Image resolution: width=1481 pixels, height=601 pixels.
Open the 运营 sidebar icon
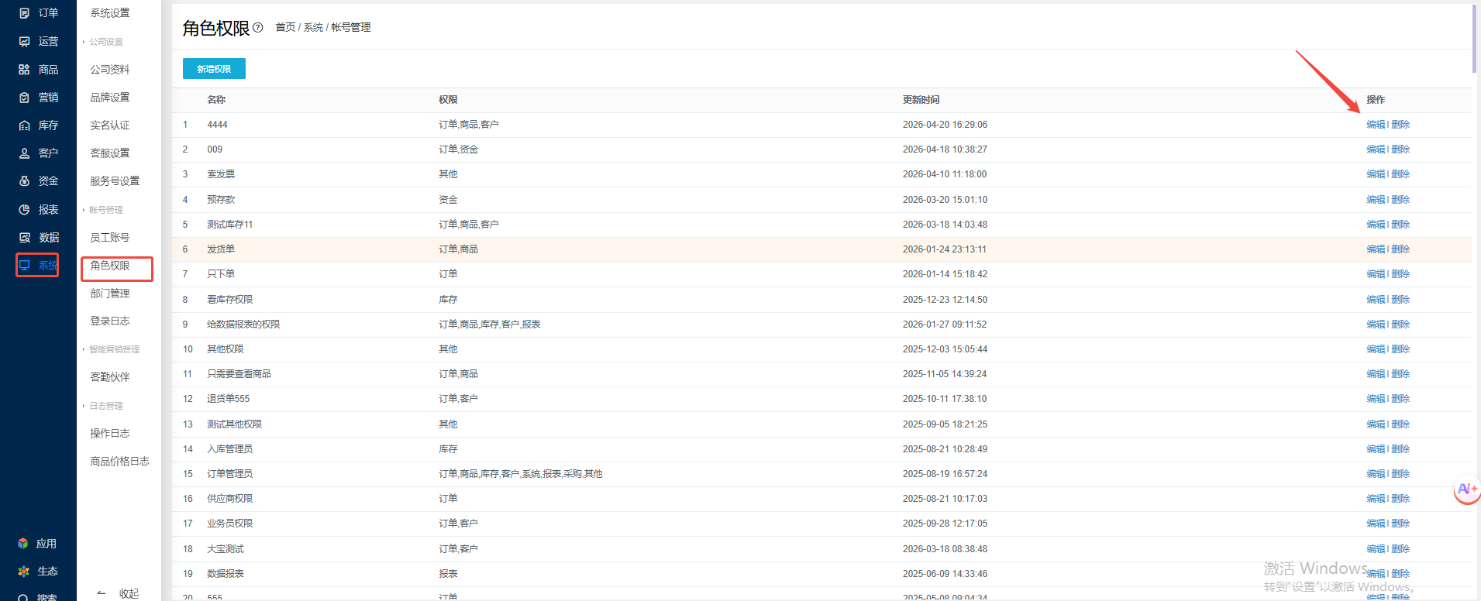pos(24,41)
